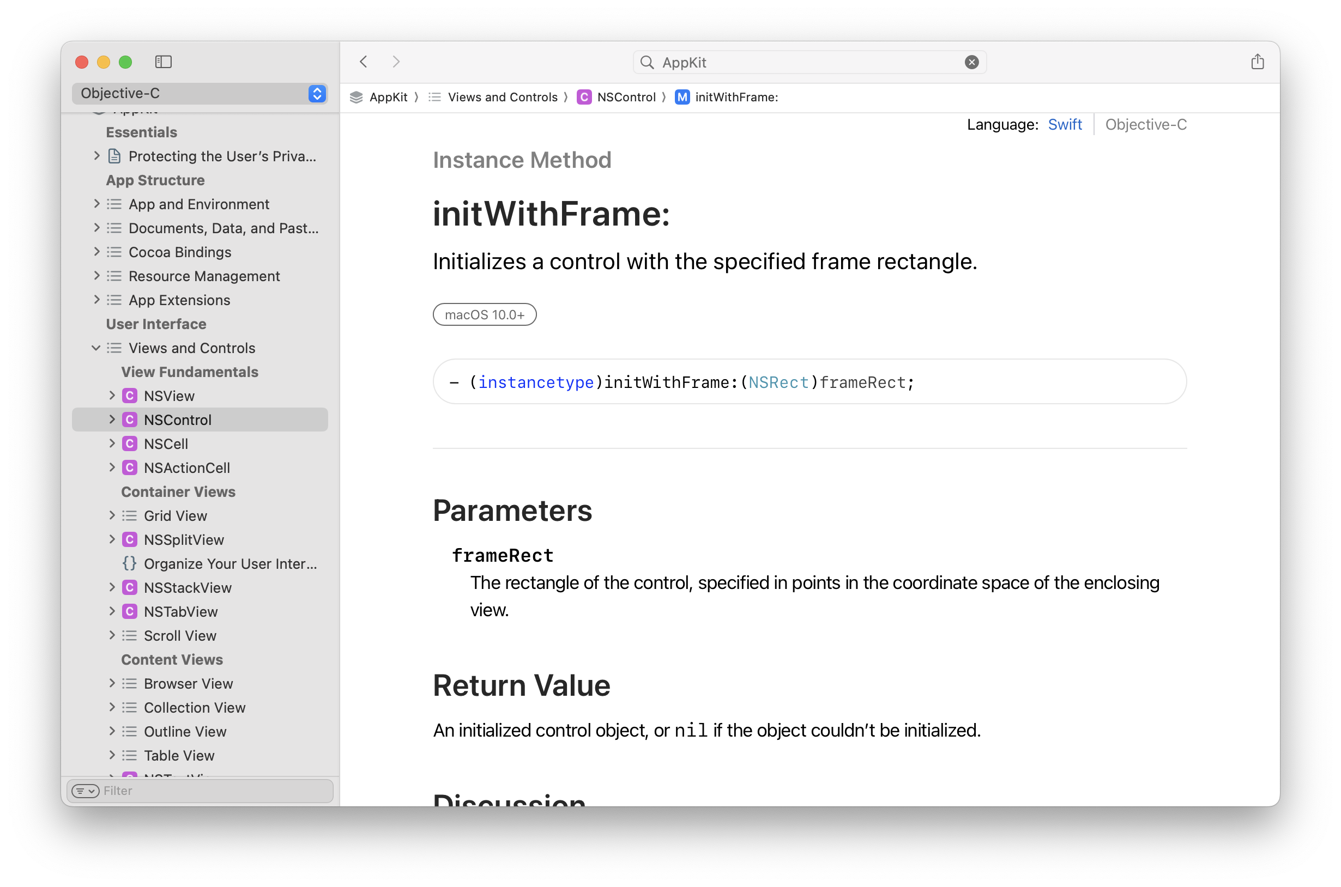The width and height of the screenshot is (1341, 887).
Task: Select Objective-C language dropdown
Action: (x=198, y=94)
